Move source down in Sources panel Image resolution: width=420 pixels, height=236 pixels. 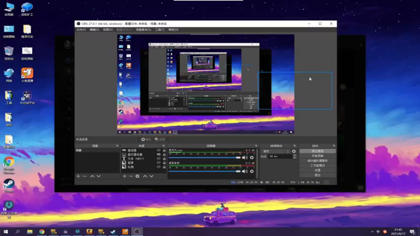[x=151, y=176]
